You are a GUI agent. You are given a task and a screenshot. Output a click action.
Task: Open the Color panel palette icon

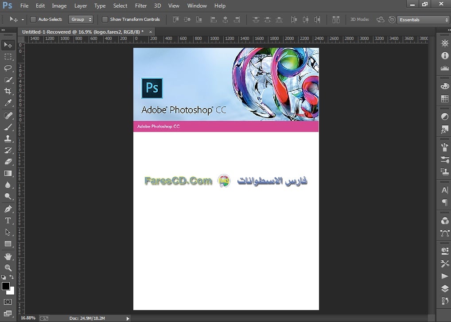tap(445, 86)
